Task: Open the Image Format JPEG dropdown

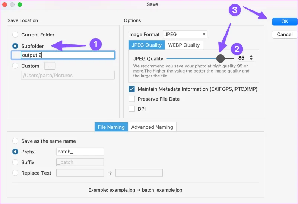Action: 185,34
